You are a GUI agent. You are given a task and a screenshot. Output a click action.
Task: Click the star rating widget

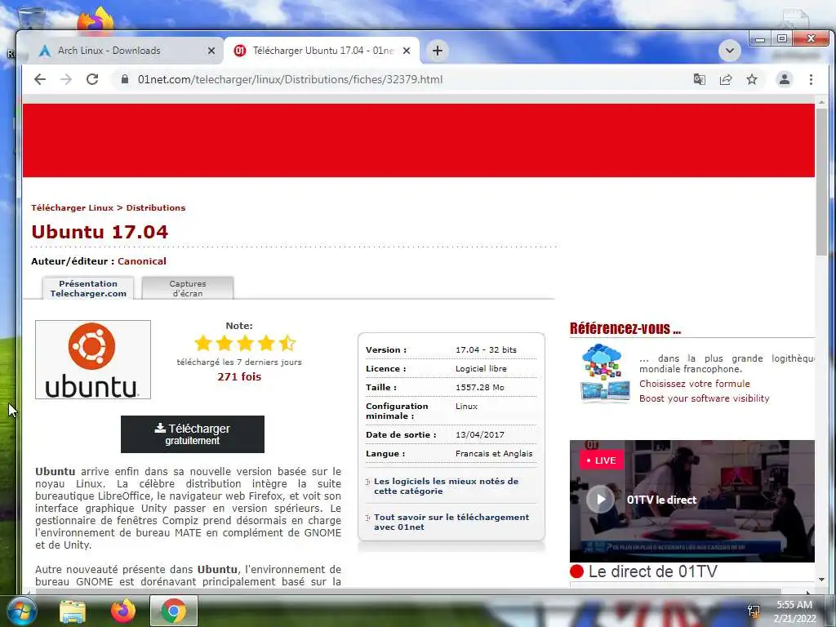245,343
